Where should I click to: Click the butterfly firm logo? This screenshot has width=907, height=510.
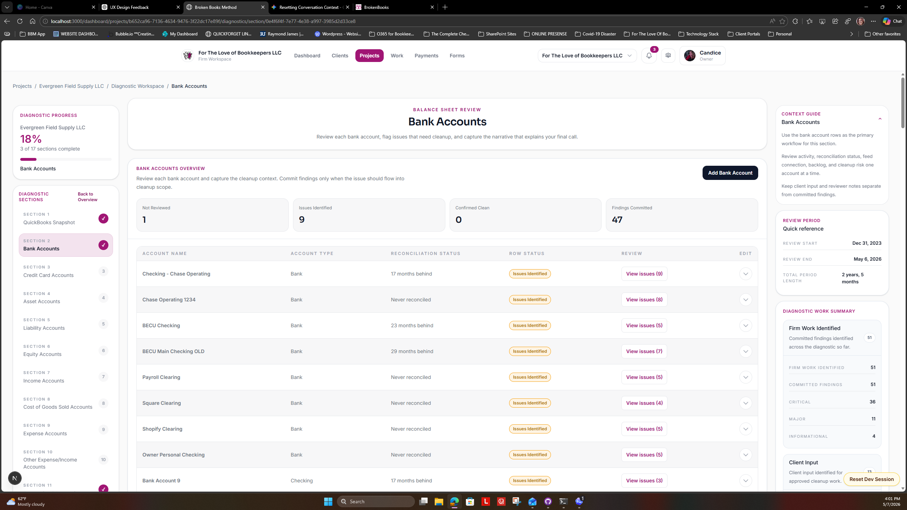tap(188, 56)
